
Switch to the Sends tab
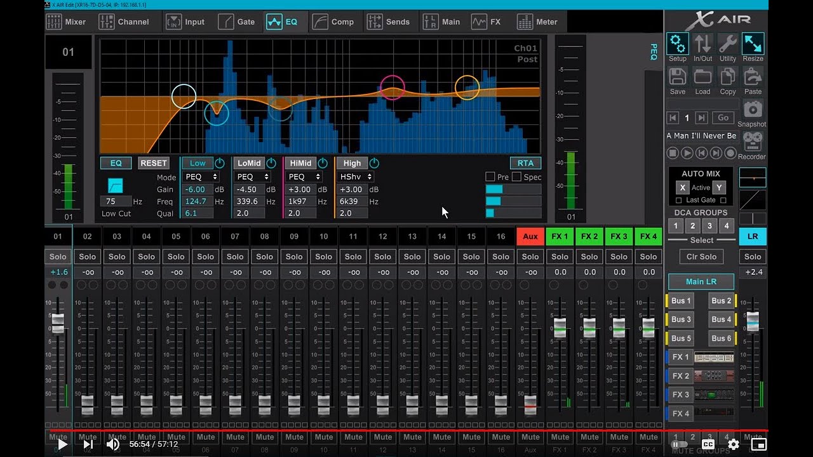coord(389,22)
